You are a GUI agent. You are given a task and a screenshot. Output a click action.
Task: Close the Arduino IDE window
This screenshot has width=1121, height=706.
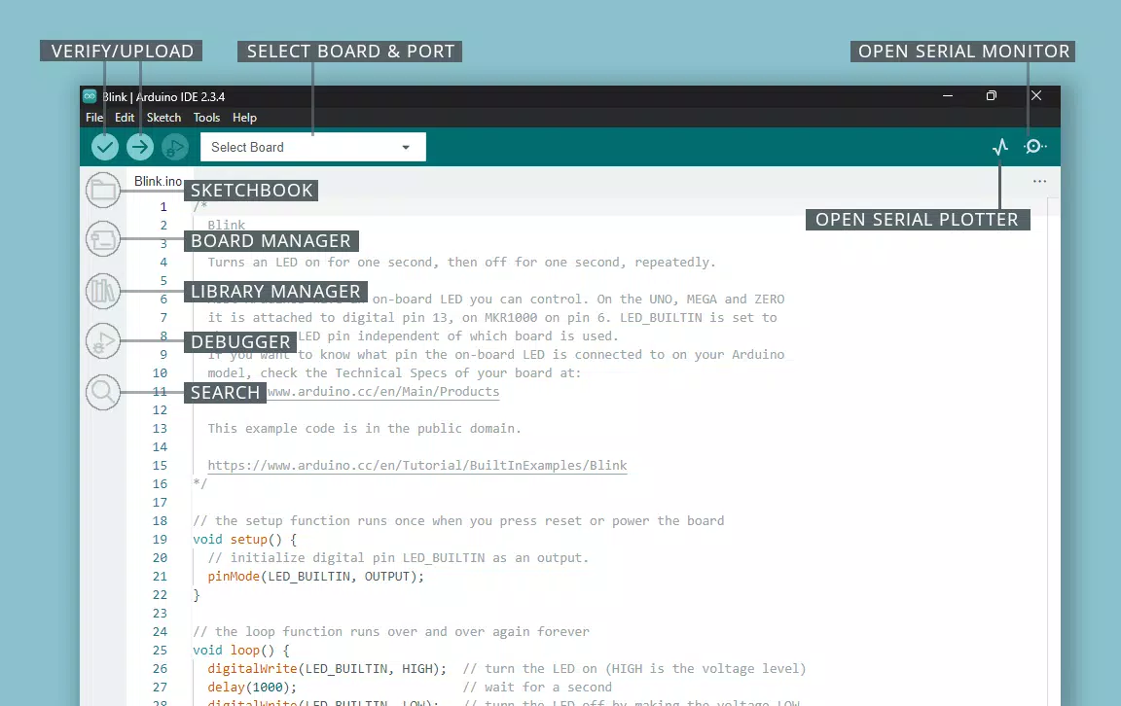click(1036, 95)
